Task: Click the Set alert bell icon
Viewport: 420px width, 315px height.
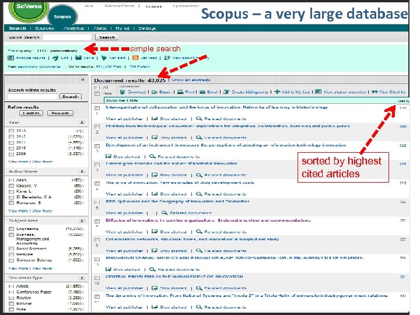Action: [x=104, y=58]
